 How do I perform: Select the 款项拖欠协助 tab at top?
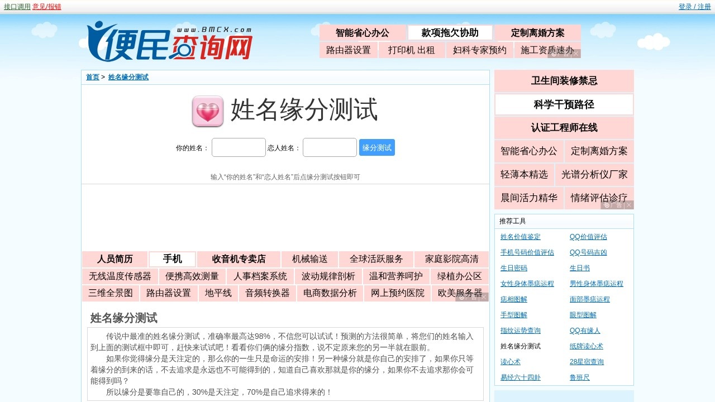450,32
